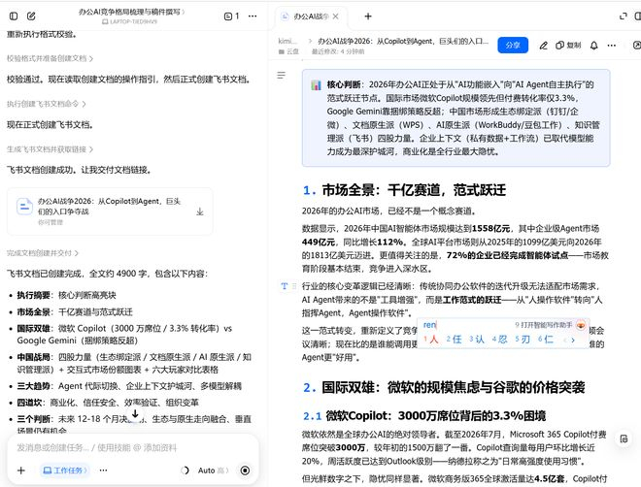Image resolution: width=641 pixels, height=487 pixels.
Task: Start a new chat with the compose icon
Action: pos(31,16)
